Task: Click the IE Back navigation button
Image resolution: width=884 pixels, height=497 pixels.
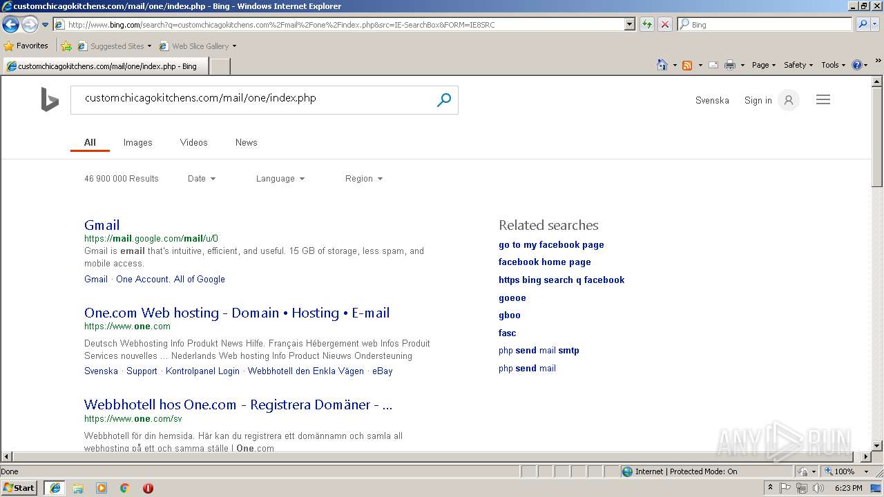Action: [x=10, y=24]
